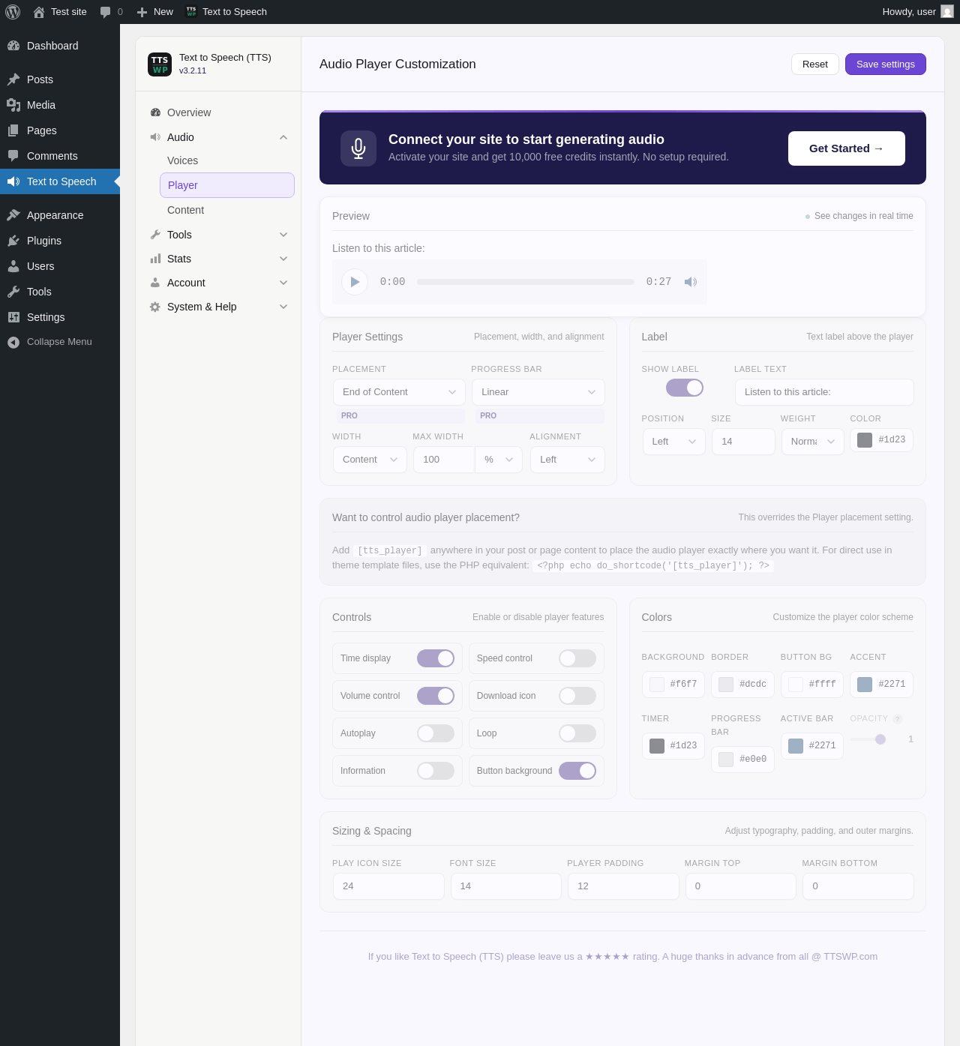The width and height of the screenshot is (960, 1046).
Task: Click the volume speaker icon in preview player
Action: point(691,282)
